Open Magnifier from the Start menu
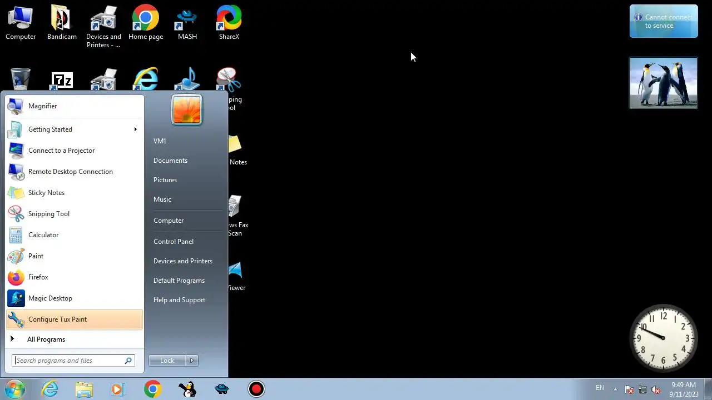 75,106
